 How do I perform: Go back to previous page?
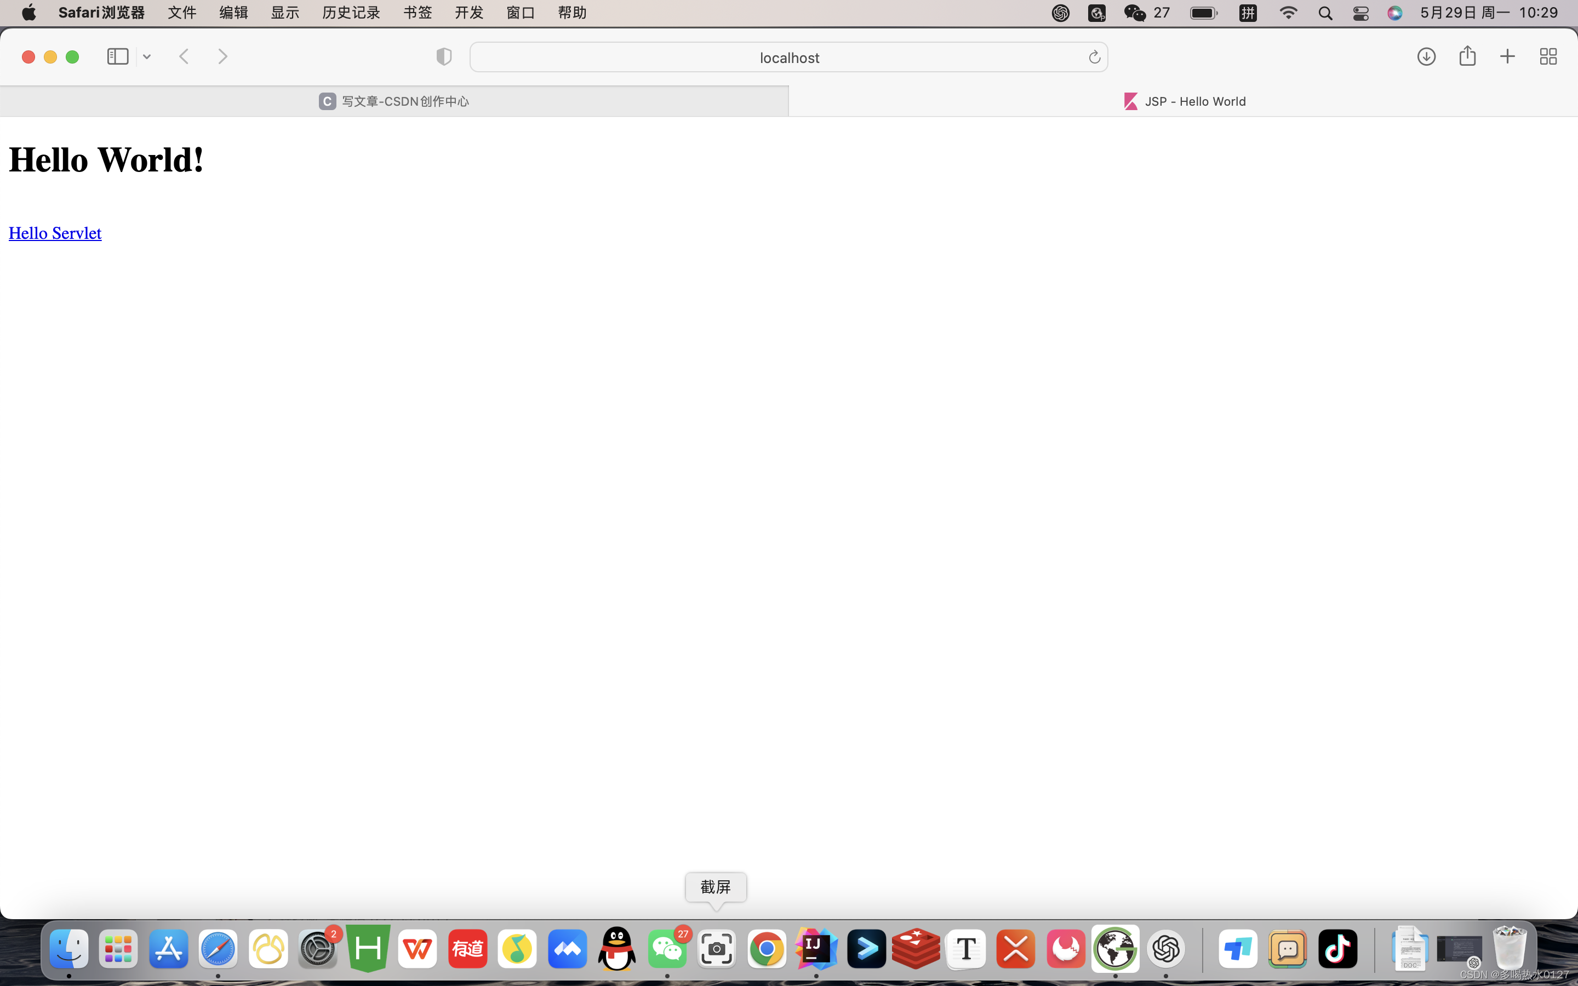(185, 57)
